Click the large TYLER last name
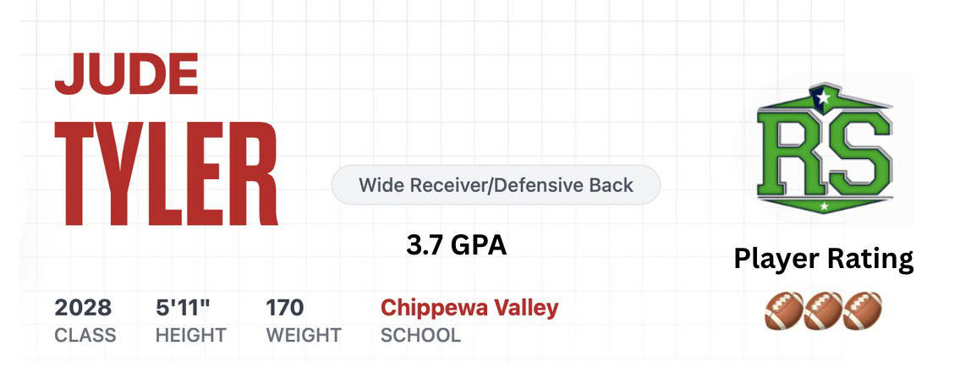This screenshot has width=971, height=367. (x=166, y=175)
